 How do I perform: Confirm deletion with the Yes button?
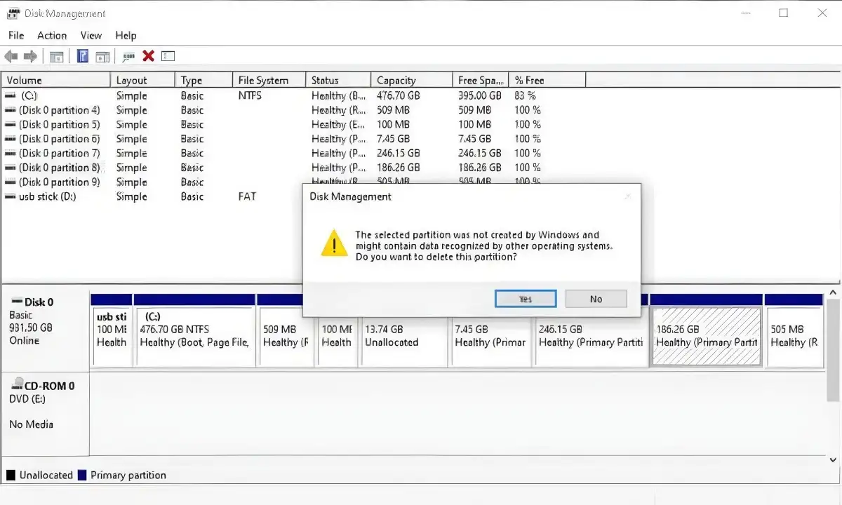tap(526, 299)
